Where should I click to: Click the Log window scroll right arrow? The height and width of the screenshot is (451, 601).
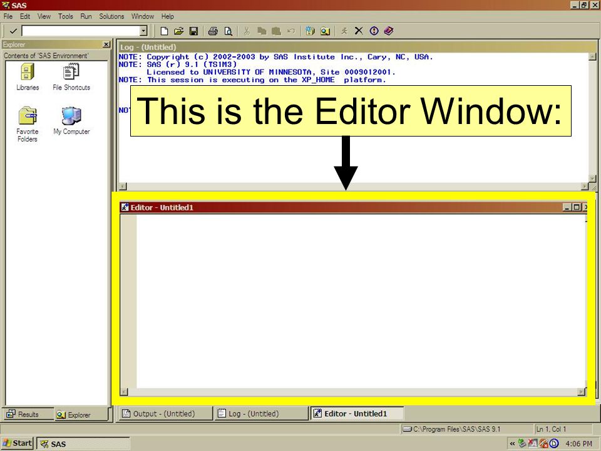click(585, 187)
